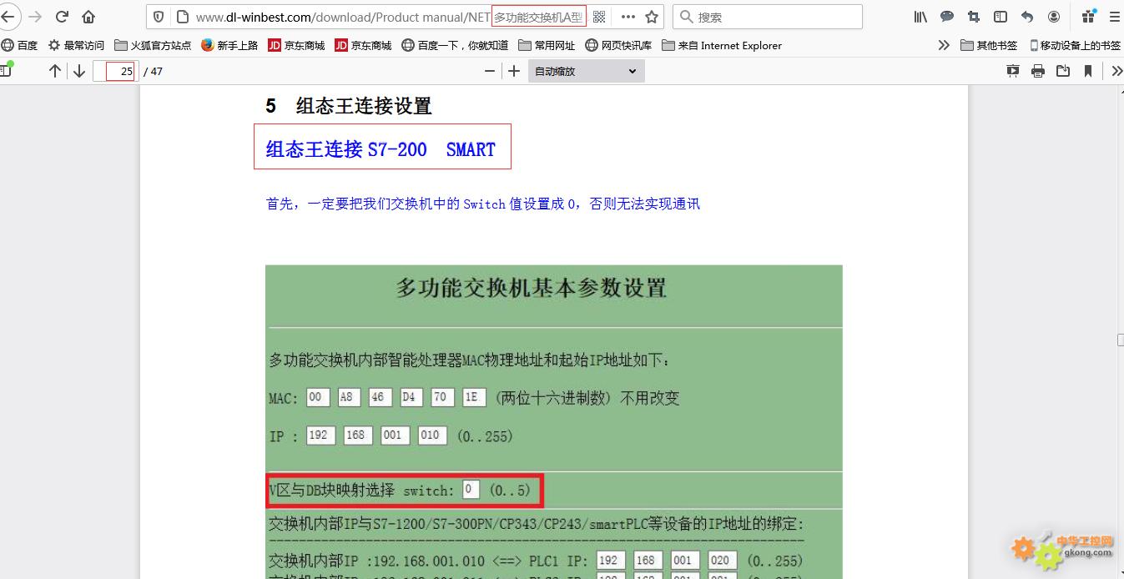Viewport: 1124px width, 579px height.
Task: Click heading 组态王连接设置
Action: click(364, 106)
